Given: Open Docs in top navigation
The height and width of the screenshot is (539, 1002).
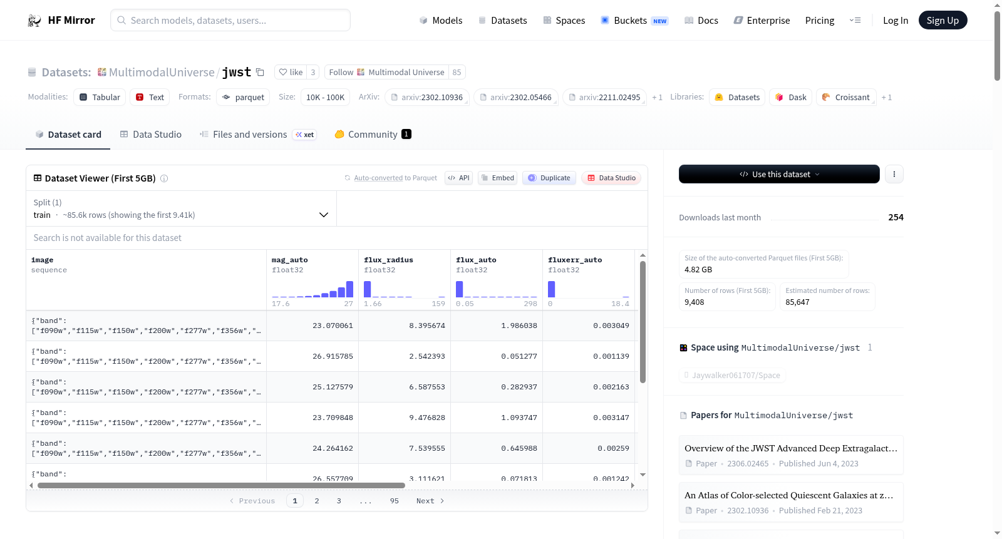Looking at the screenshot, I should [x=701, y=20].
